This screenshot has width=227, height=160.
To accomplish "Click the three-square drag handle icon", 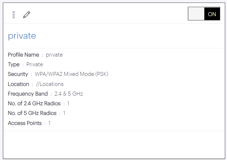I will pos(14,15).
